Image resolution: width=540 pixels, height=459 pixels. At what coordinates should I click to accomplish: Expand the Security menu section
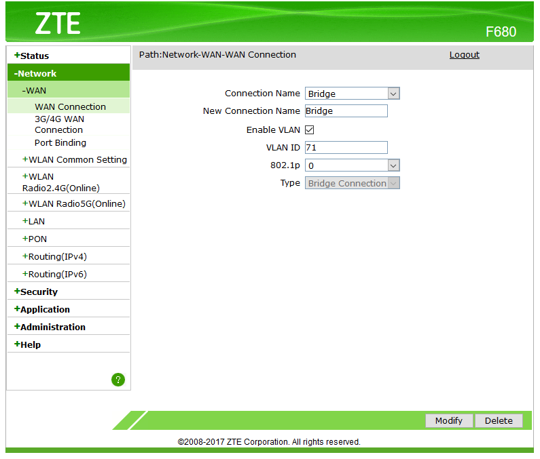click(36, 292)
